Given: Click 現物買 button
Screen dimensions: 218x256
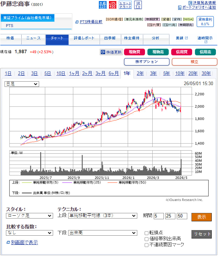Looking at the screenshot, I should click(135, 52).
